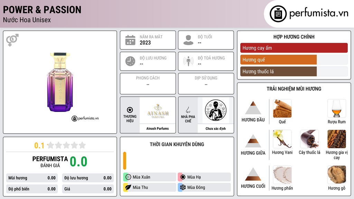This screenshot has width=354, height=199.
Task: Select the Rượu Rum note image
Action: [337, 108]
